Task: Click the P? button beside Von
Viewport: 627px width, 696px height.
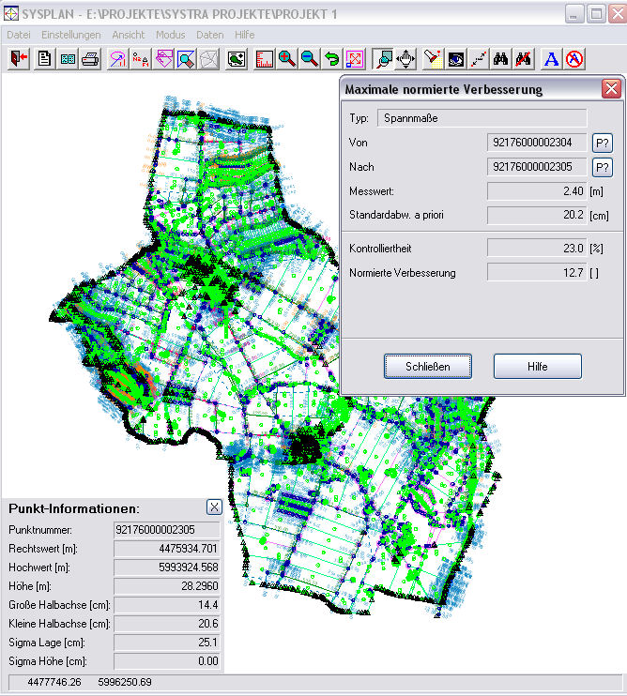Action: tap(602, 143)
